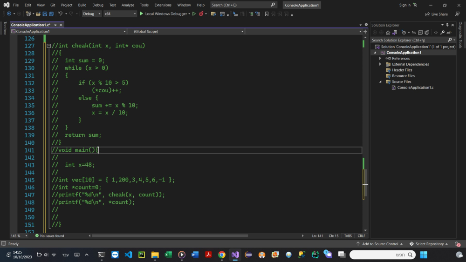This screenshot has height=262, width=466.
Task: Click the split editor window icon
Action: pyautogui.click(x=365, y=32)
